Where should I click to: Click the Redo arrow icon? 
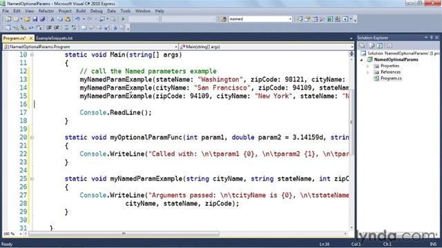(90, 19)
